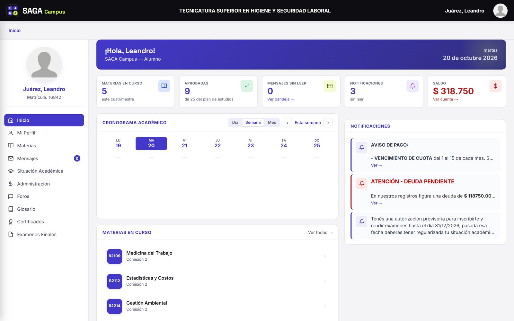Open Certificados from sidebar
This screenshot has width=514, height=321.
pos(44,222)
